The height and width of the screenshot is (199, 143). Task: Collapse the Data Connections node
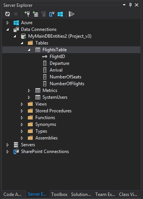8,29
